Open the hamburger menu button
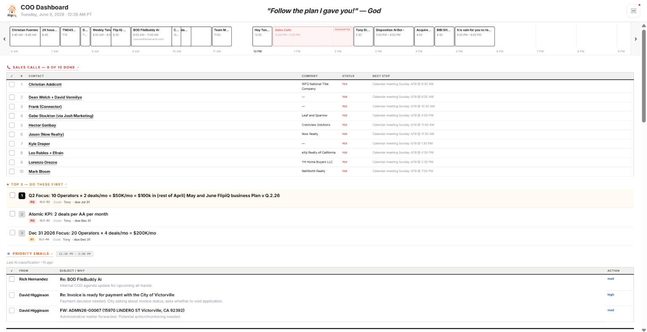This screenshot has width=647, height=332. coord(633,11)
